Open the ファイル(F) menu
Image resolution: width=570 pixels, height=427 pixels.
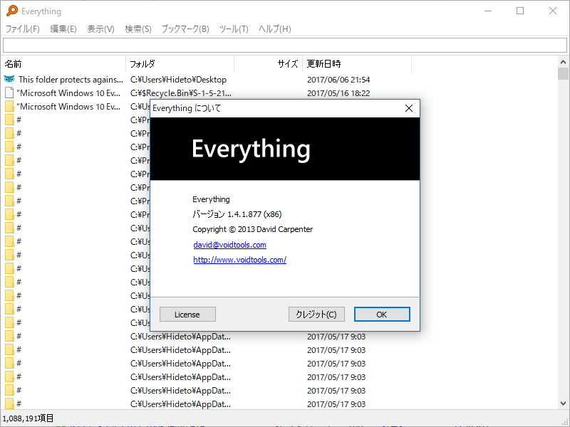coord(22,29)
